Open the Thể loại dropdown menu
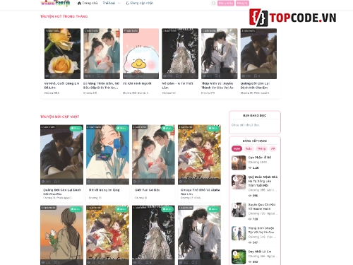This screenshot has height=265, width=353. click(112, 4)
